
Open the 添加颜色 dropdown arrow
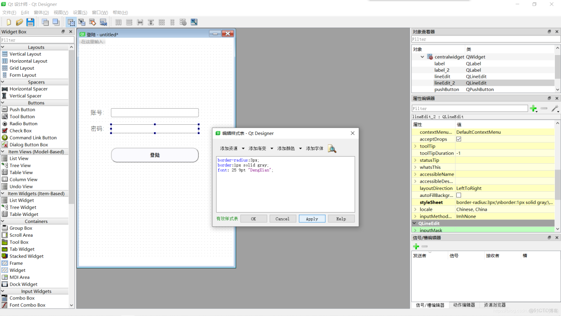(300, 149)
